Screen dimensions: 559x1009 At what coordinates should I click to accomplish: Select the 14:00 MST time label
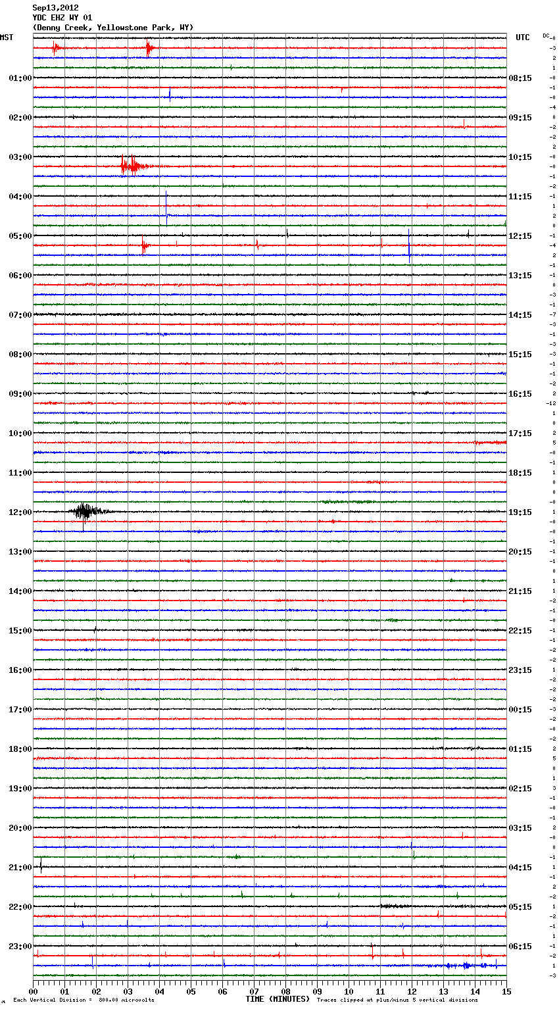pos(20,591)
